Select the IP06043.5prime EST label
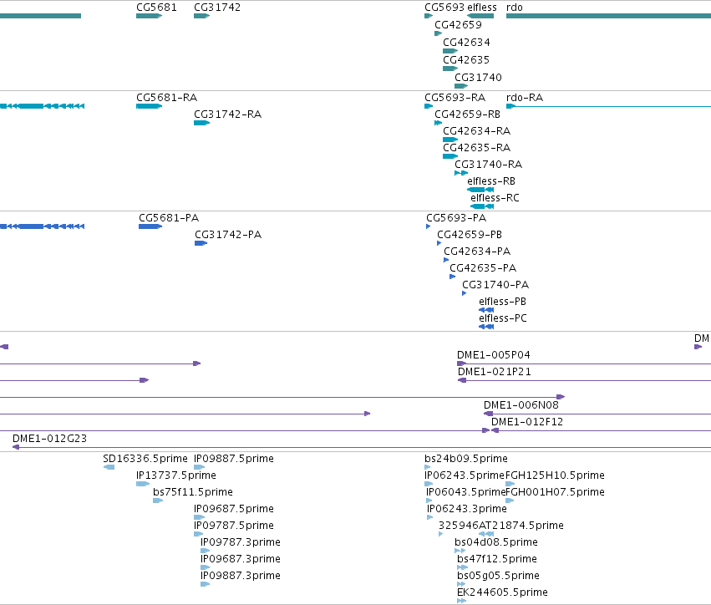 coord(465,492)
